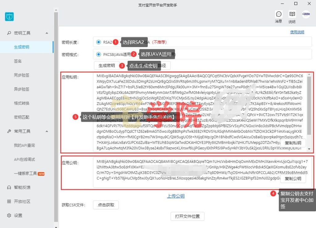The width and height of the screenshot is (316, 228).
Task: Select the PKCS8 (JAVA适用) radio button
Action: coord(98,54)
